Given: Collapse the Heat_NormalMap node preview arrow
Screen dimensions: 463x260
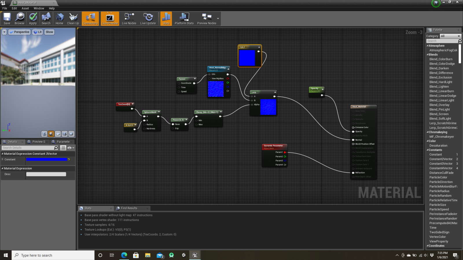Looking at the screenshot, I should [228, 69].
